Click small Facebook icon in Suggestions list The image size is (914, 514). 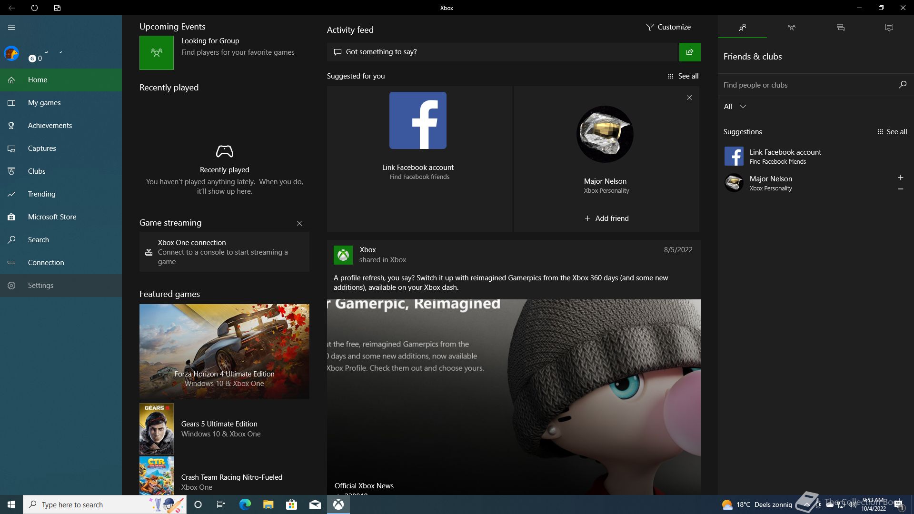(x=734, y=156)
